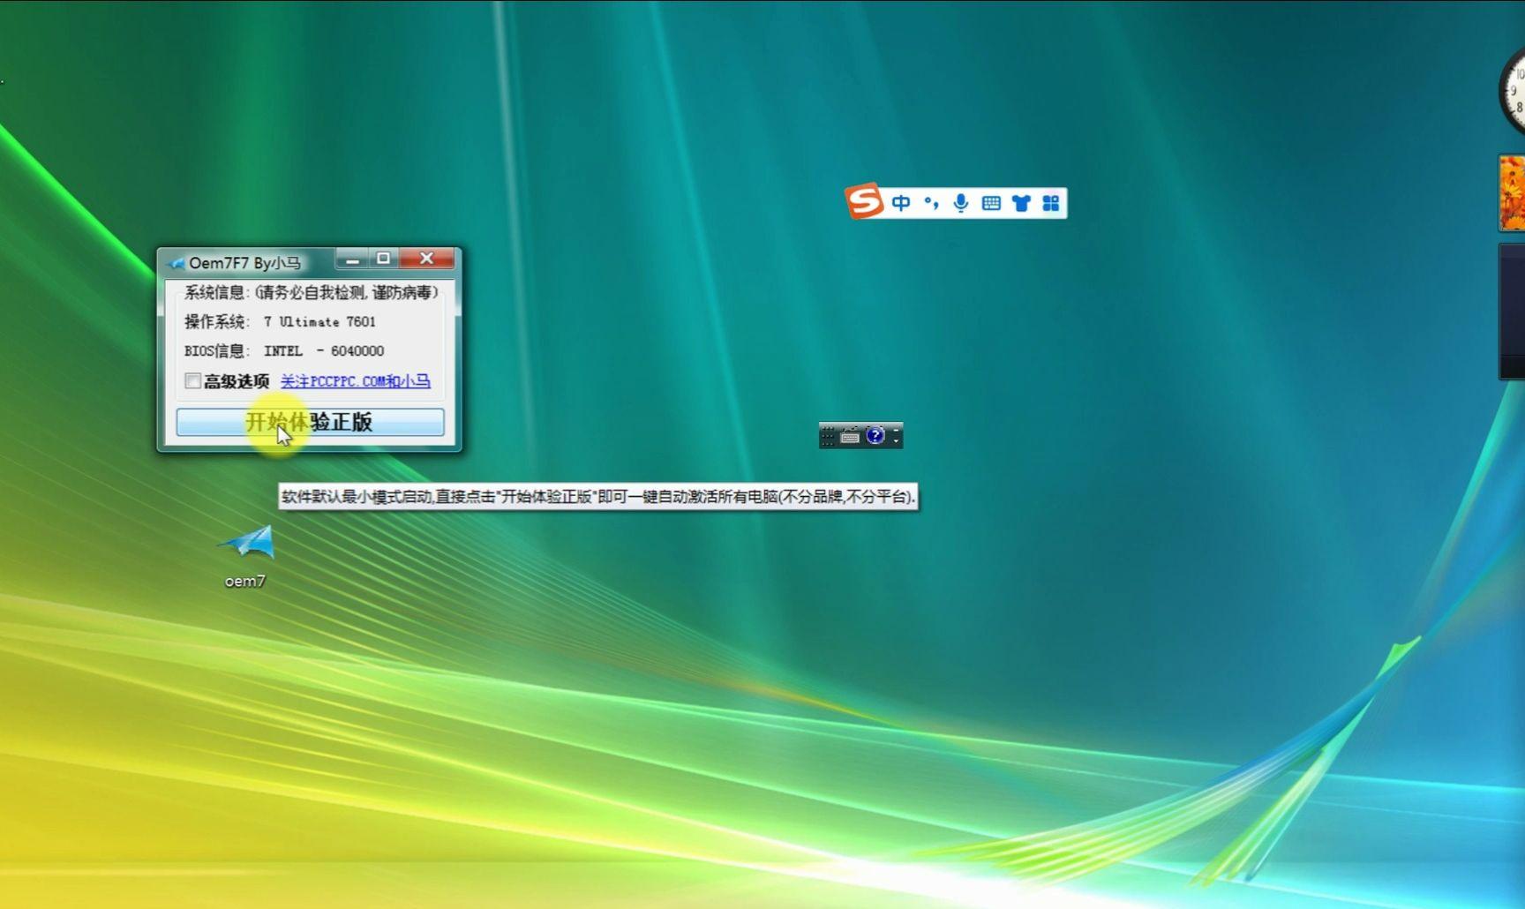The image size is (1525, 909).
Task: Click the Oem7F7 By小马 title text
Action: [x=244, y=263]
